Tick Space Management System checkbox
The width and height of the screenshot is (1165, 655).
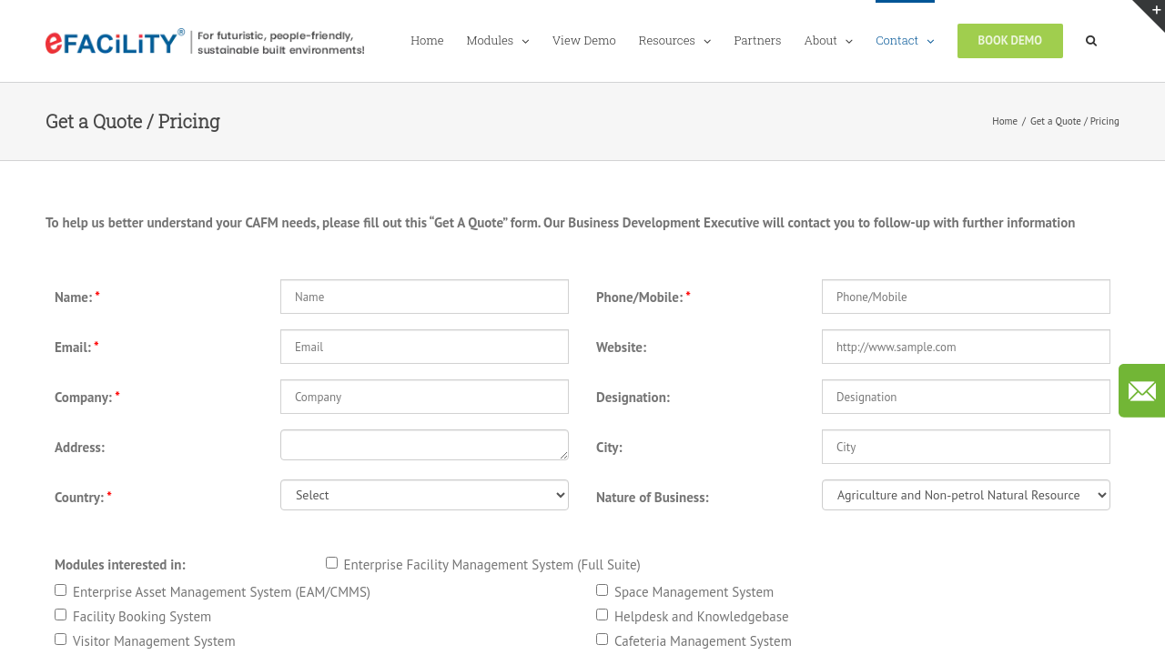tap(602, 590)
